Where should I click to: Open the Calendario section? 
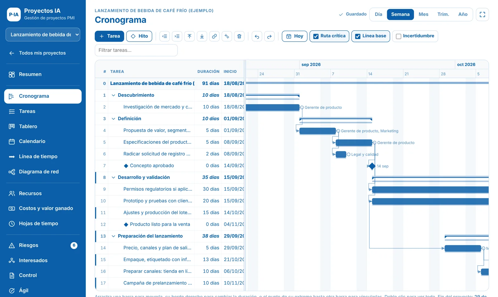(x=43, y=141)
